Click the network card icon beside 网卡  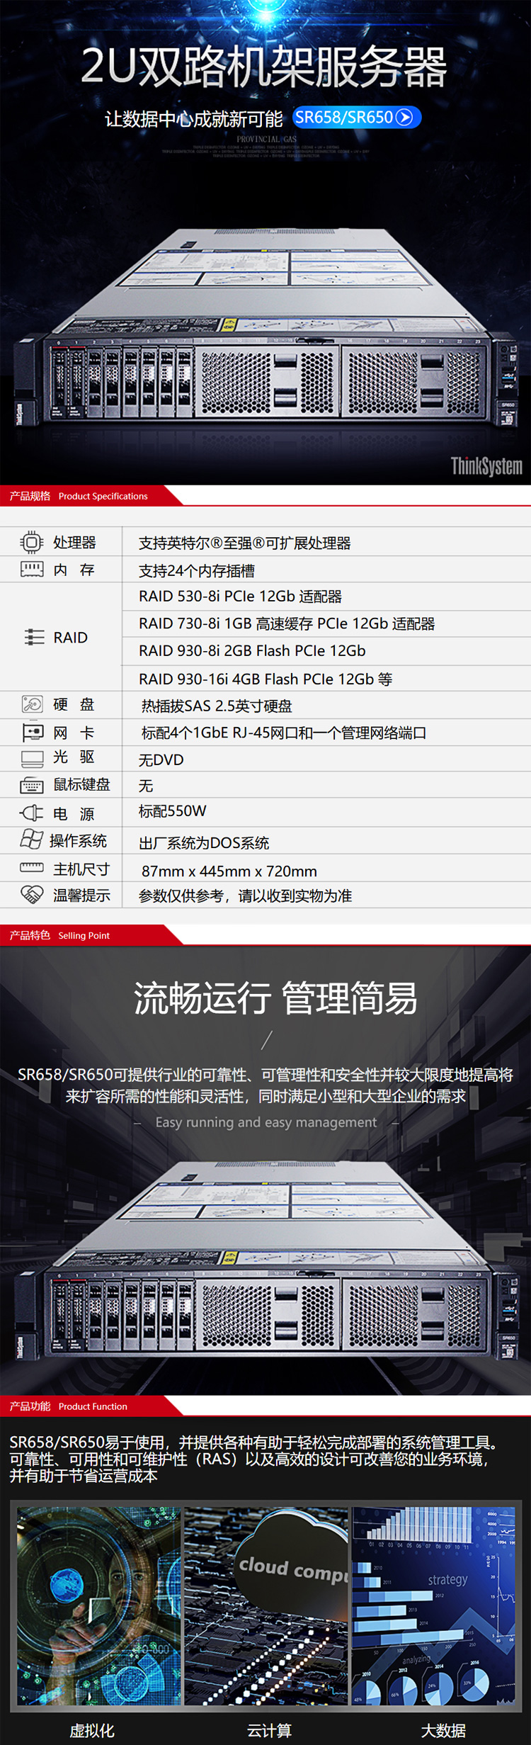point(33,732)
